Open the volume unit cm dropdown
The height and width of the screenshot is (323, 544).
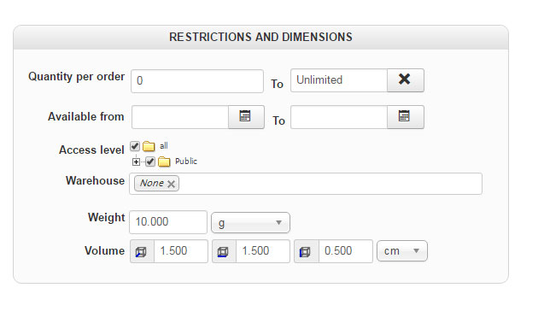pyautogui.click(x=402, y=250)
